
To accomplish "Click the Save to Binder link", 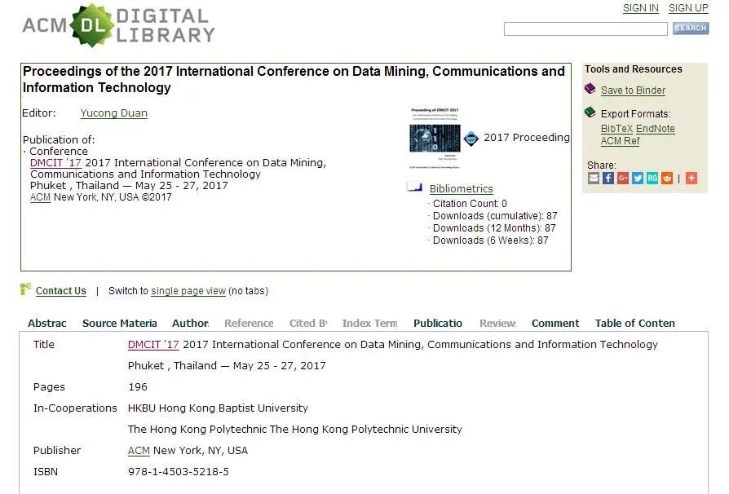I will [633, 90].
